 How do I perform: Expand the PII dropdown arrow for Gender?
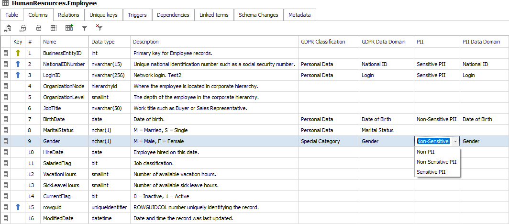[455, 141]
